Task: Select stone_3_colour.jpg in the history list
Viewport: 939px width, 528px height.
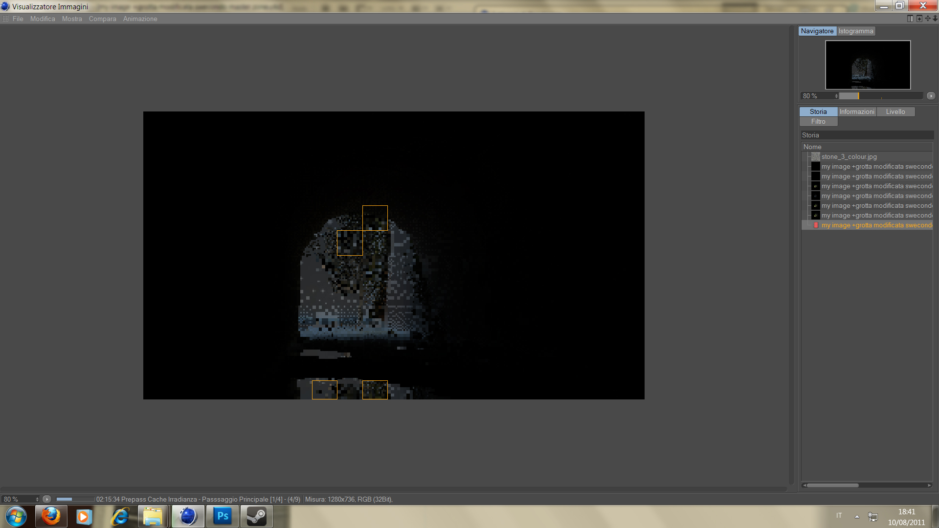Action: click(x=849, y=156)
